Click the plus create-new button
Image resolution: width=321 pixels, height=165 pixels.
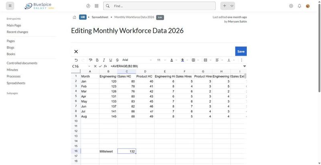point(225,6)
